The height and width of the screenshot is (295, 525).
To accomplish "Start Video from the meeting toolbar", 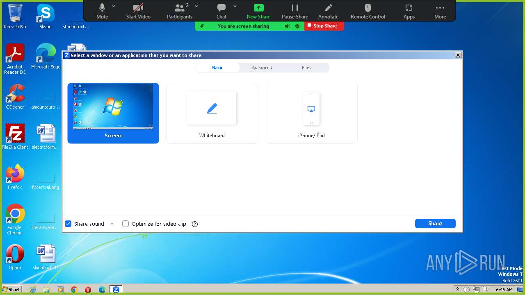I will point(138,11).
